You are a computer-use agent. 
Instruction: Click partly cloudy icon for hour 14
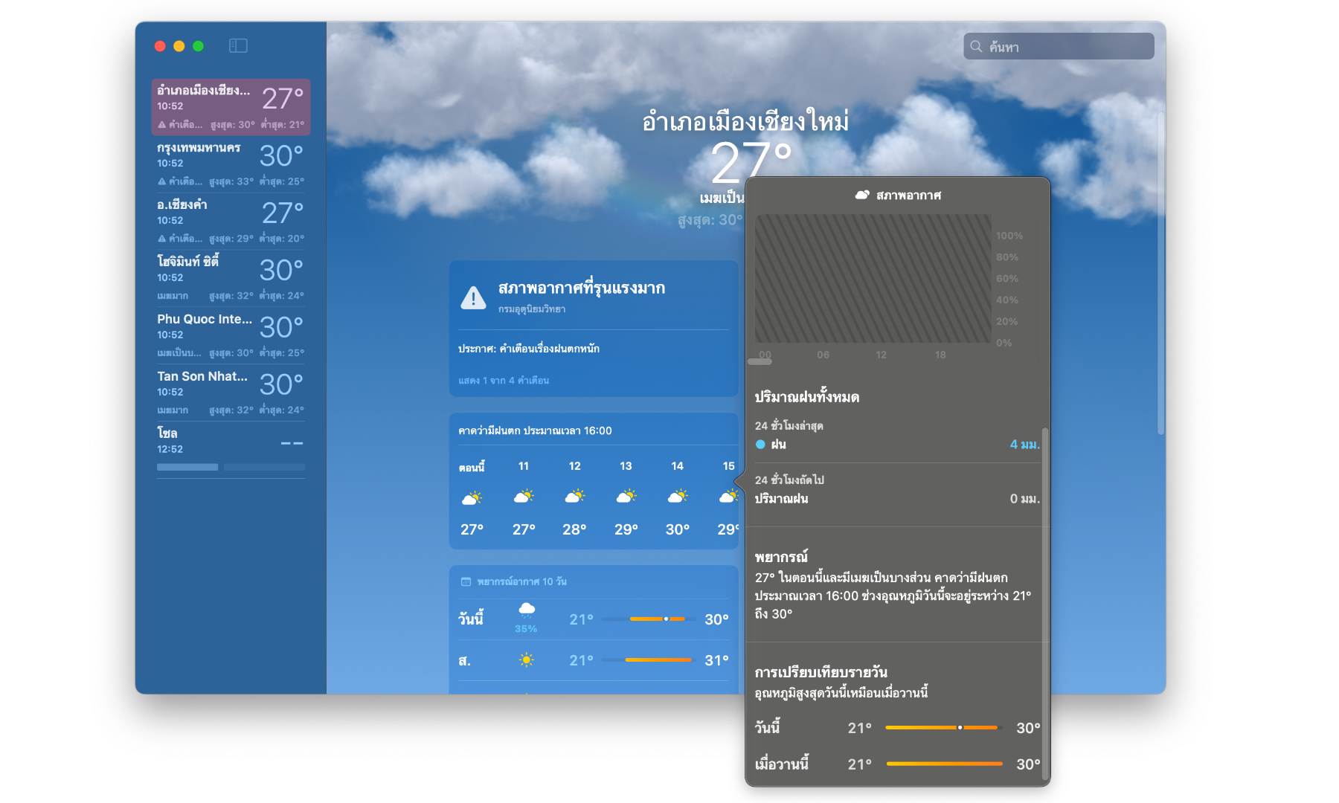[x=677, y=497]
